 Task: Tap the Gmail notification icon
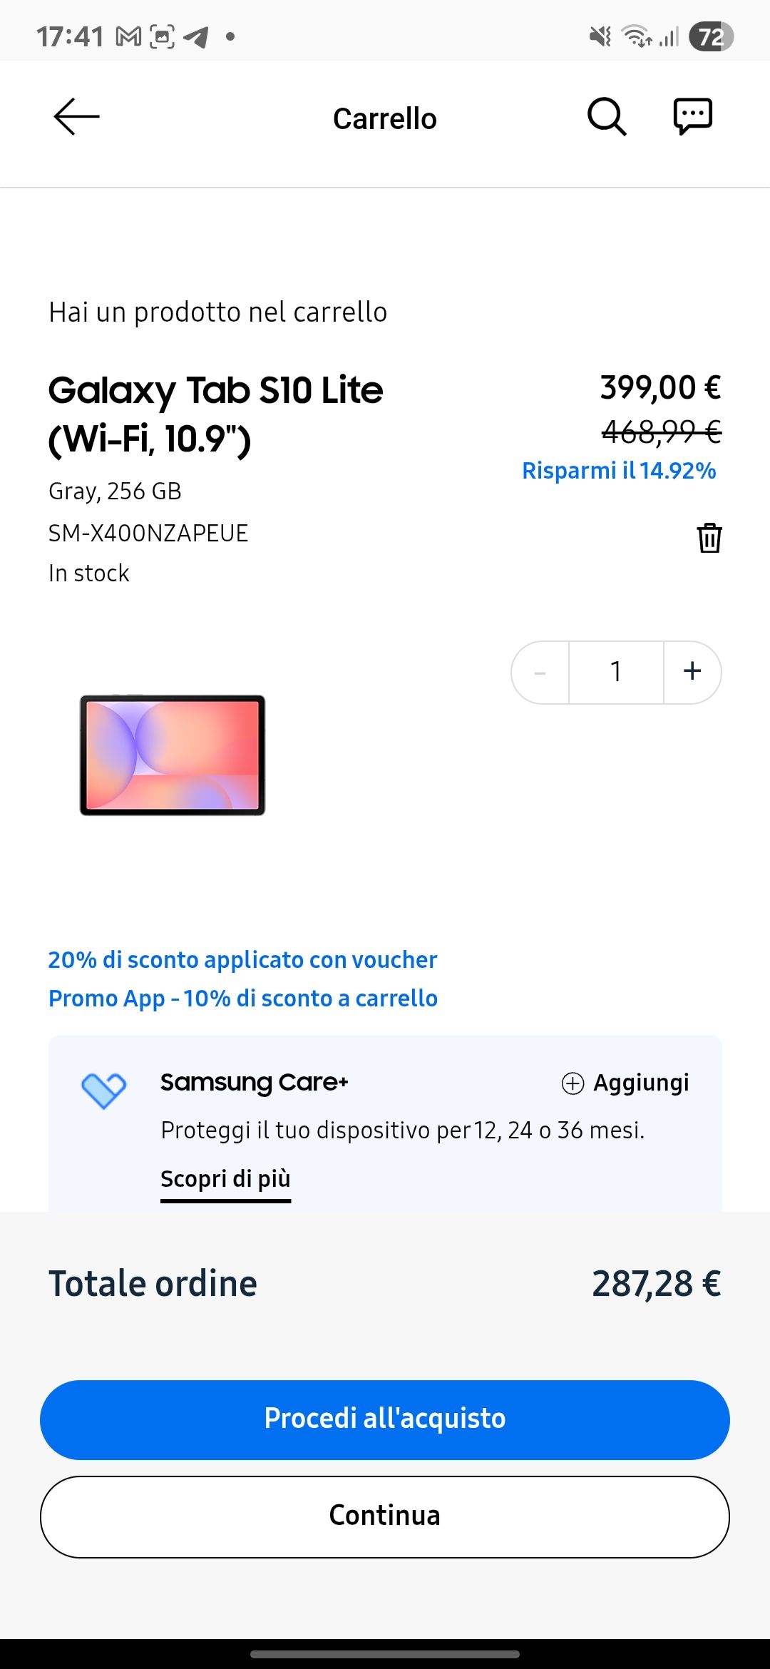(x=128, y=36)
